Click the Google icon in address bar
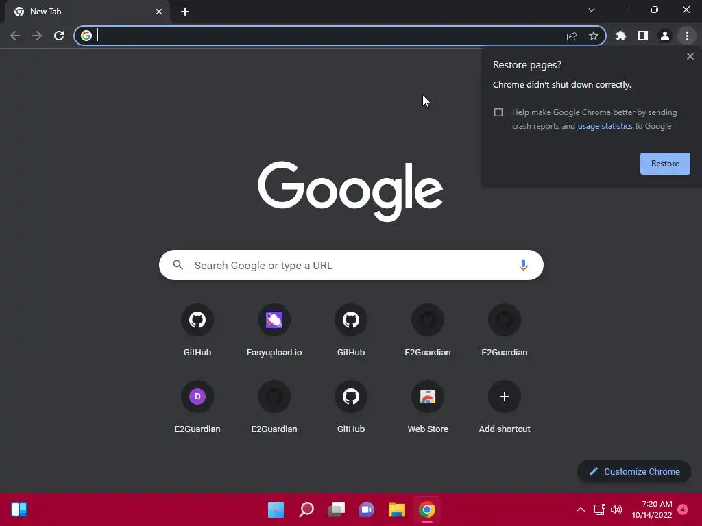Image resolution: width=702 pixels, height=526 pixels. click(86, 36)
